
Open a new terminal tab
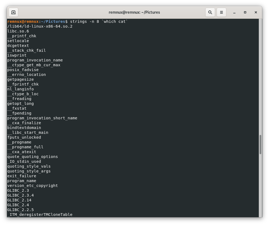(13, 12)
